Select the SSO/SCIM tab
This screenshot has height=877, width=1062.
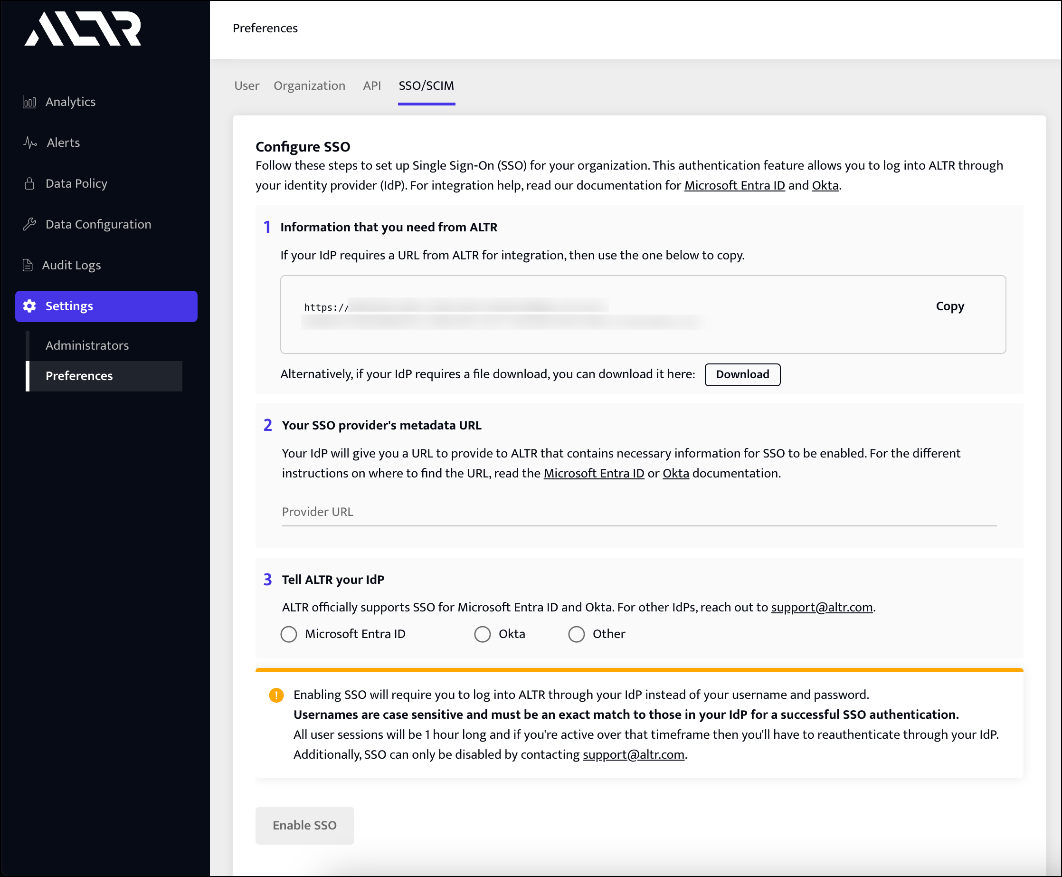(x=426, y=86)
